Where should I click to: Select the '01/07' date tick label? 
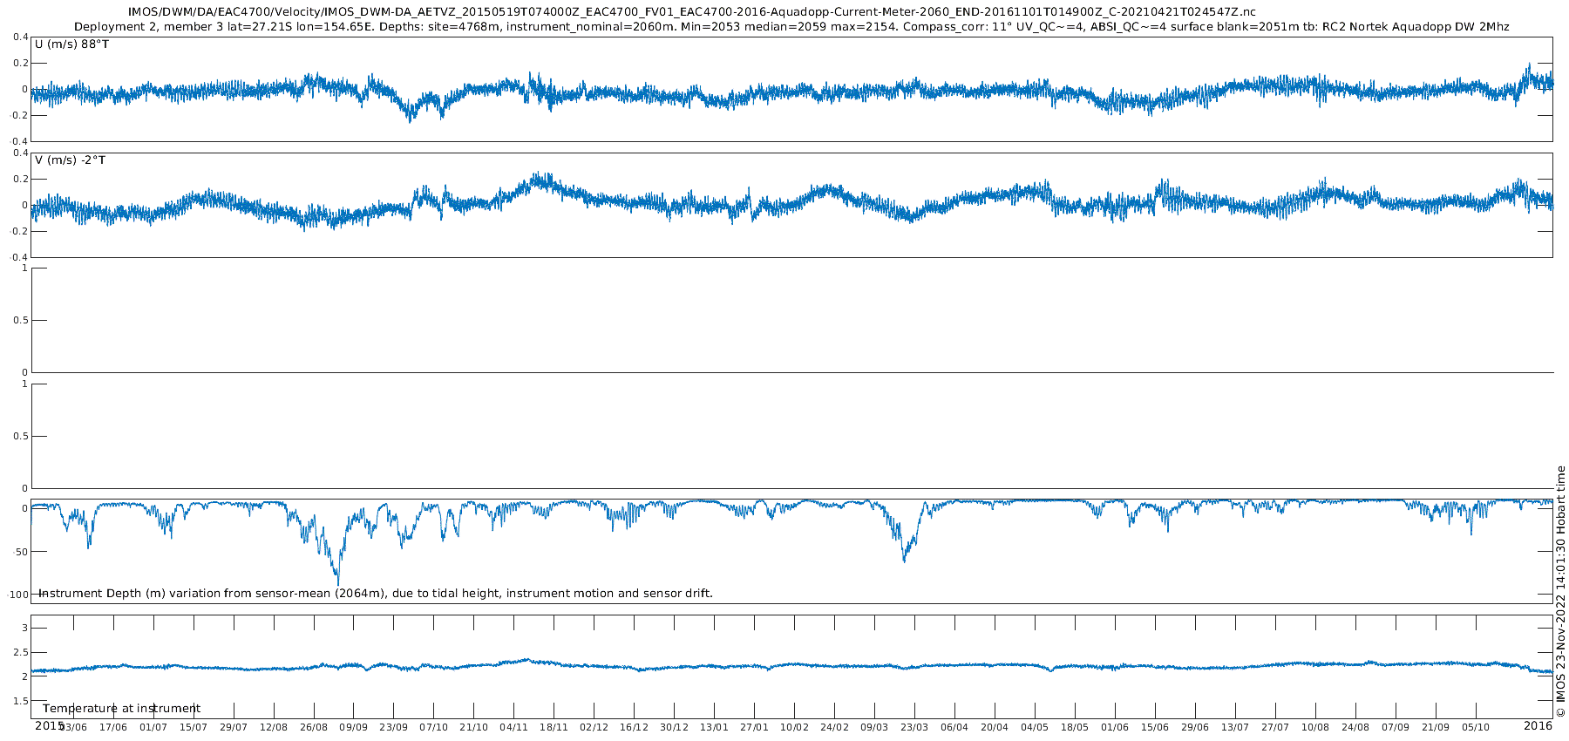[153, 727]
